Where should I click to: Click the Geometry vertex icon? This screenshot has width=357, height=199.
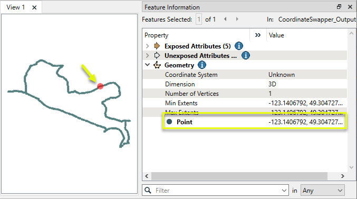(157, 65)
